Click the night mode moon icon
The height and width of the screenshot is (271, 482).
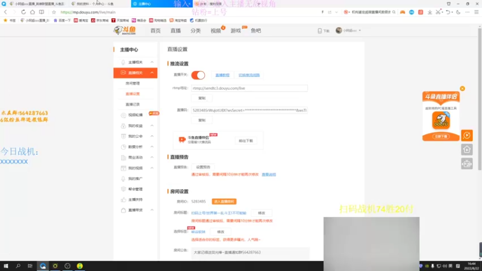[459, 12]
